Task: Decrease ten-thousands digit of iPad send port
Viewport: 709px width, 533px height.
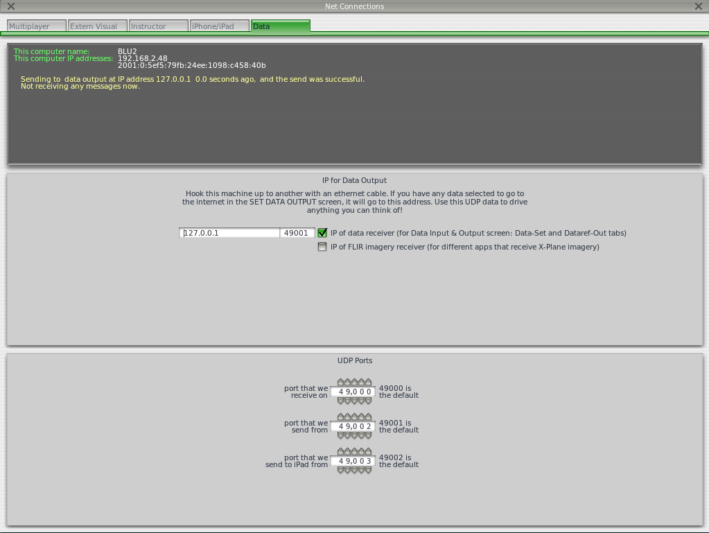Action: coord(340,470)
